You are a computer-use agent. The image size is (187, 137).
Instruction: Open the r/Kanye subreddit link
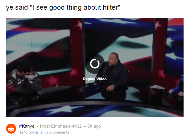pyautogui.click(x=27, y=126)
